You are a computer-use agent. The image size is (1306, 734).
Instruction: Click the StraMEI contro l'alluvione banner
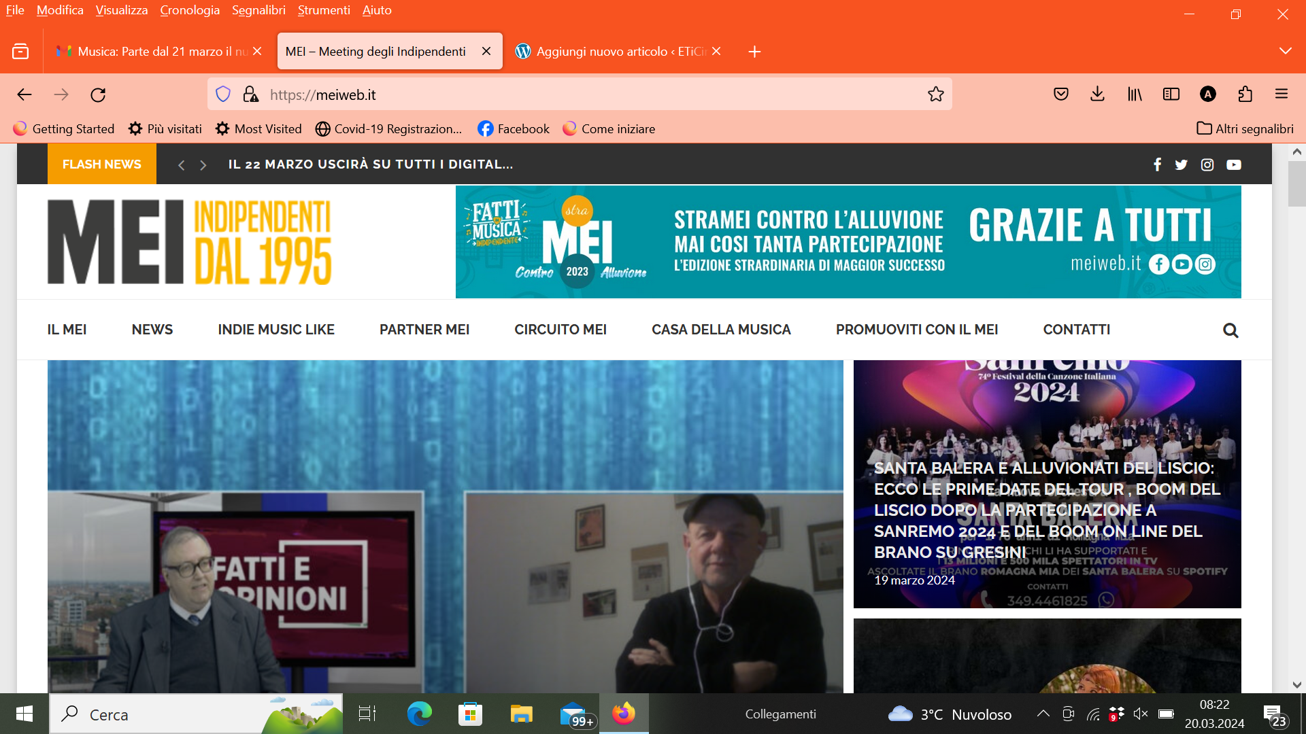click(x=848, y=242)
